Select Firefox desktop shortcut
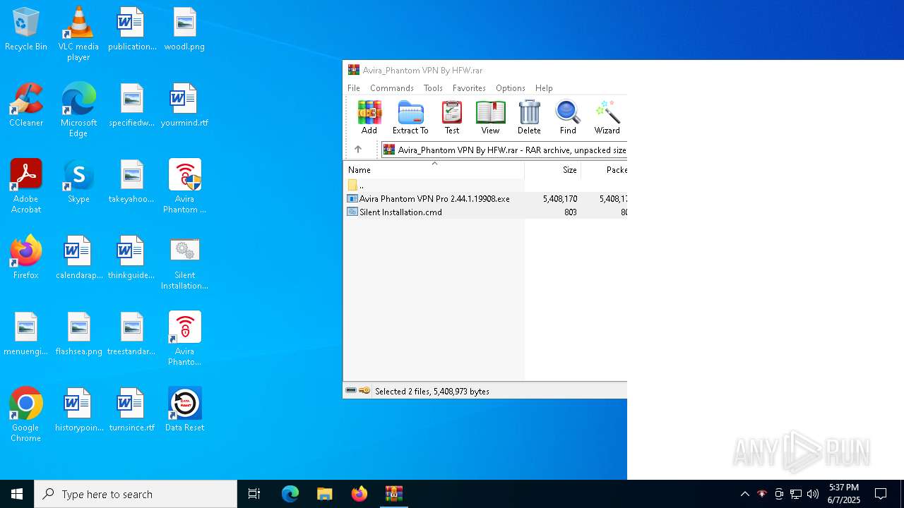 pyautogui.click(x=26, y=258)
